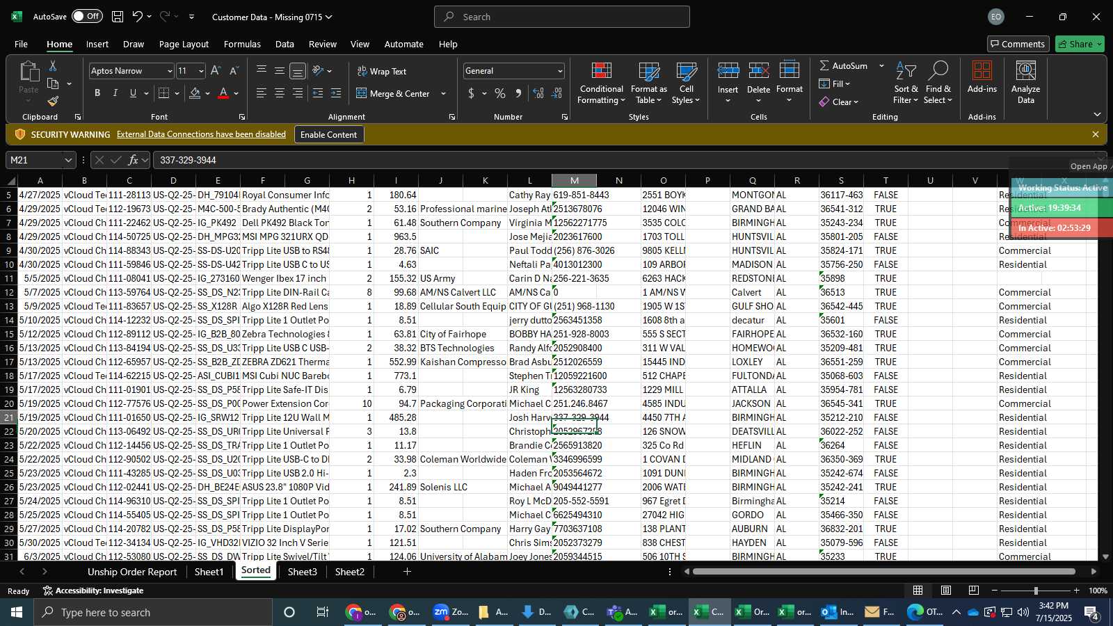Open the Clear dropdown
This screenshot has width=1113, height=626.
pyautogui.click(x=838, y=102)
